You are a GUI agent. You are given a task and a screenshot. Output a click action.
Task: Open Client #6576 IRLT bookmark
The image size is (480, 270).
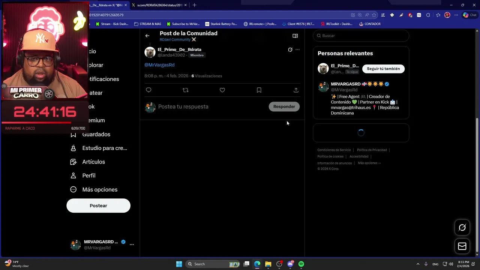point(298,24)
